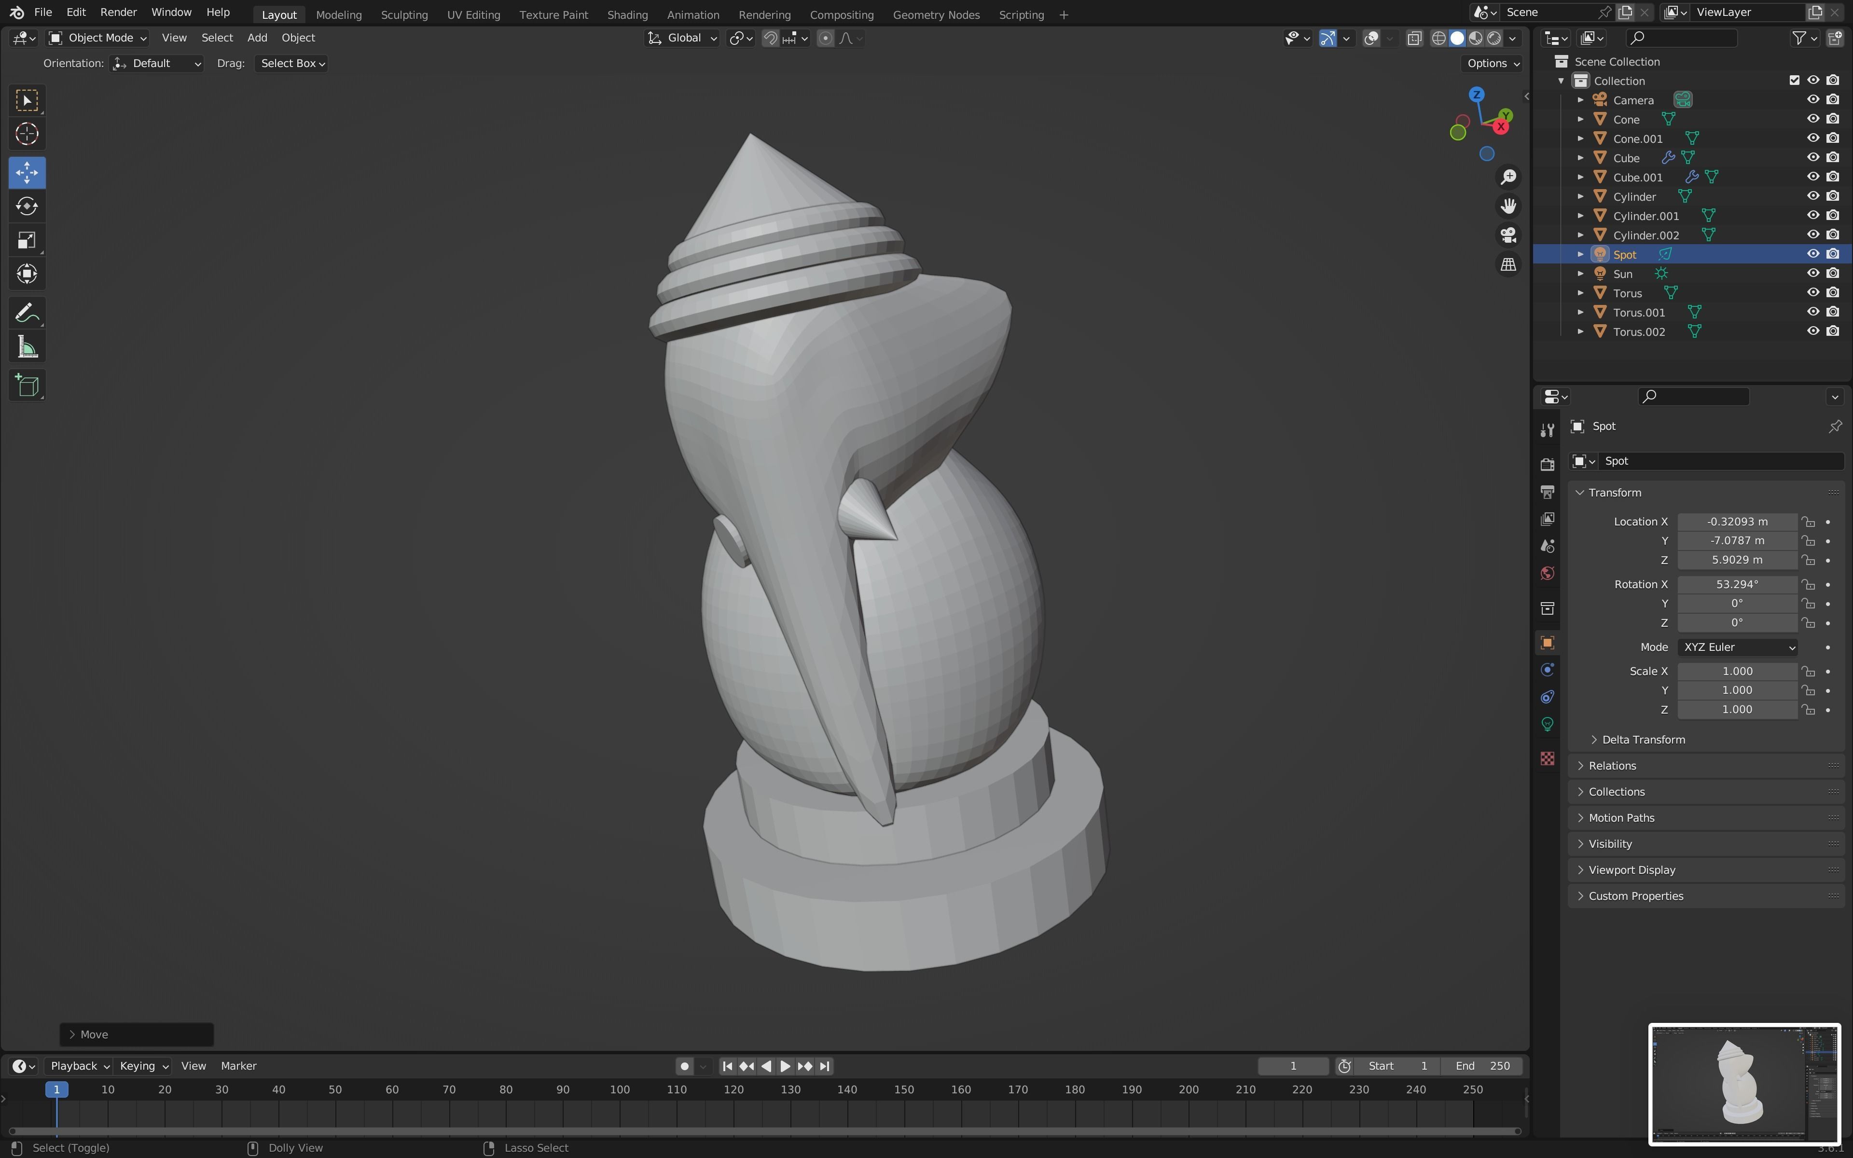Open the Playback popover

[x=79, y=1066]
